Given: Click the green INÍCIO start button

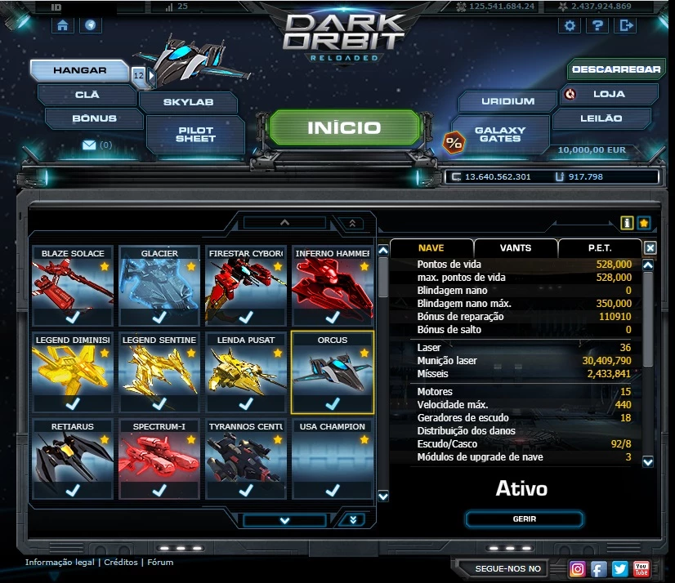Looking at the screenshot, I should click(344, 128).
